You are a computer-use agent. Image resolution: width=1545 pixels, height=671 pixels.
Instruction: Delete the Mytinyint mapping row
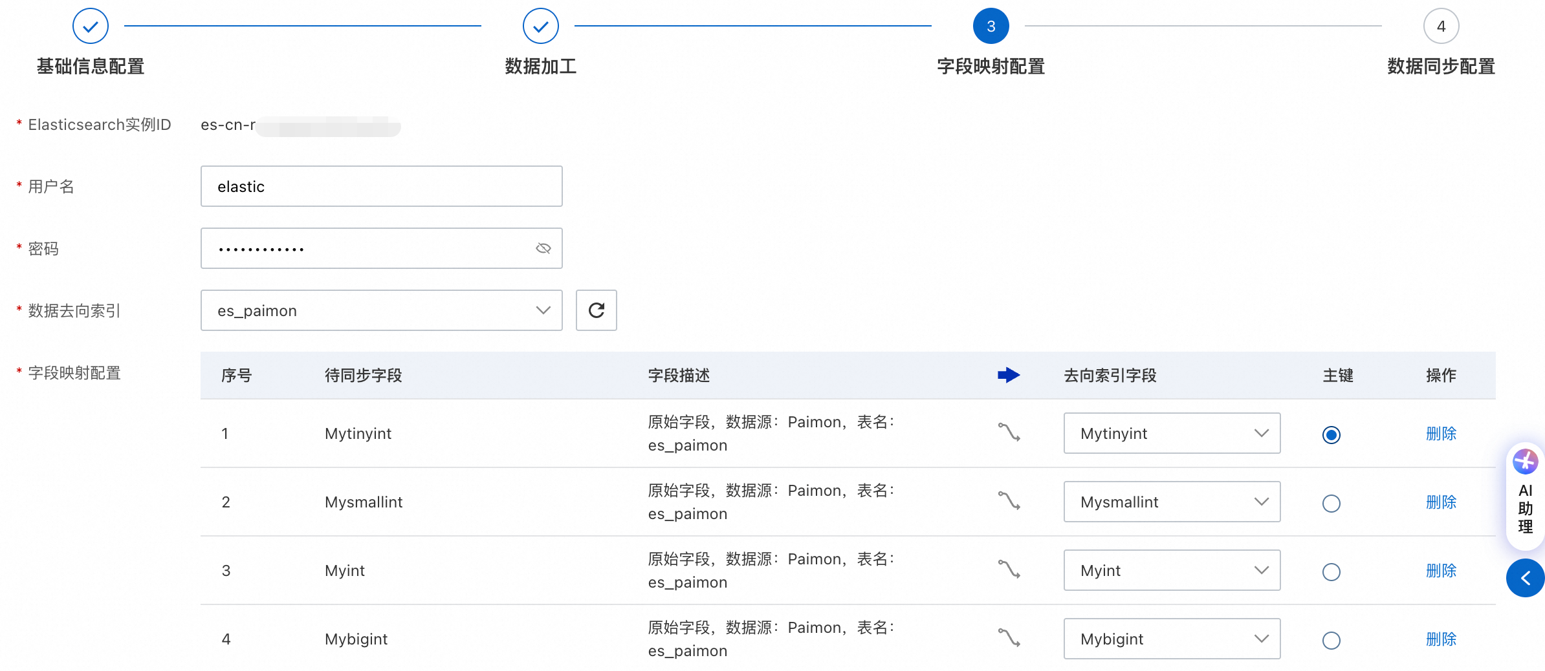pyautogui.click(x=1441, y=433)
